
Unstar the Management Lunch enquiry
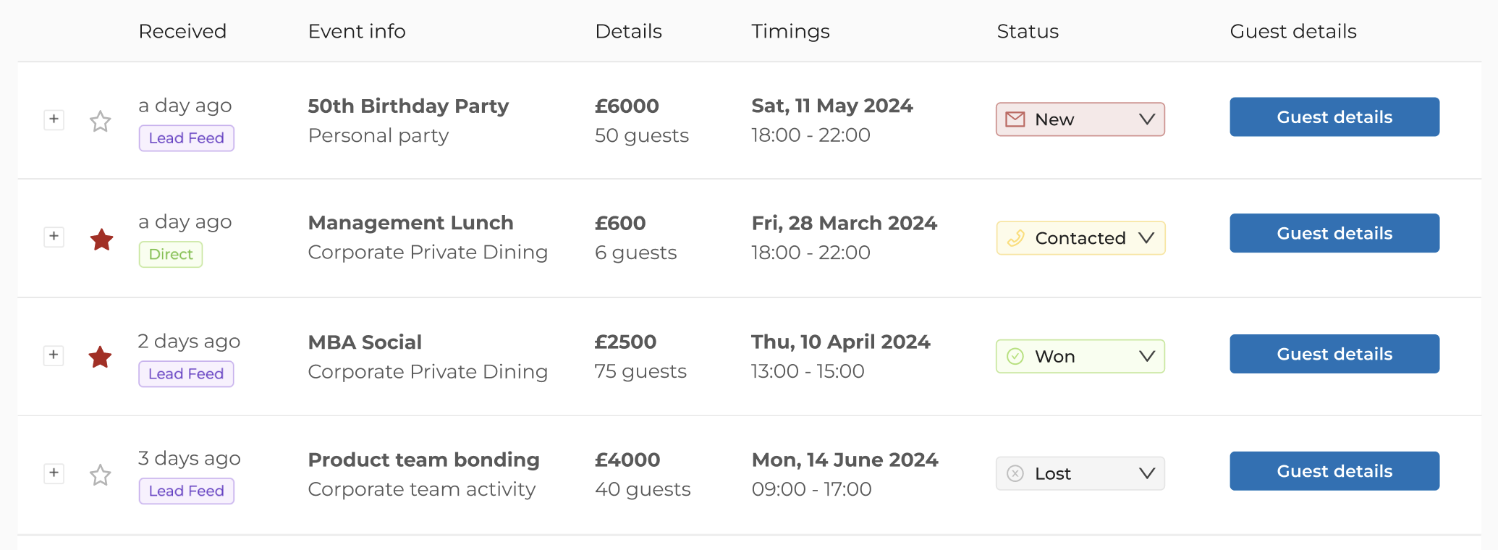[101, 239]
